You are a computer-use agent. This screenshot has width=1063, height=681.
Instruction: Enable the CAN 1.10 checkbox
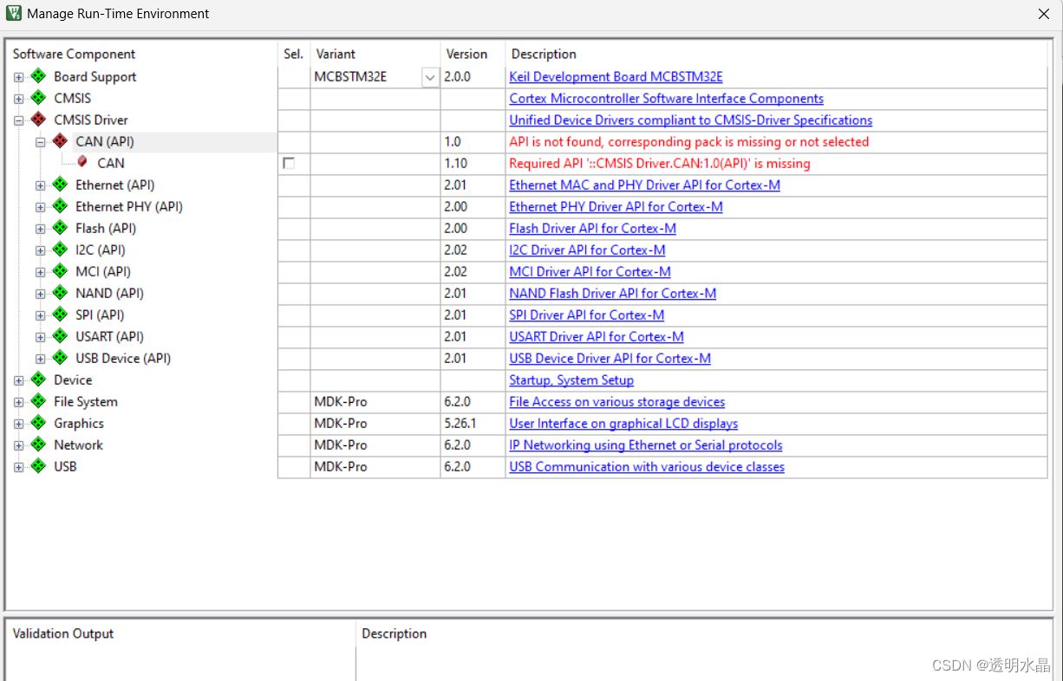tap(290, 163)
